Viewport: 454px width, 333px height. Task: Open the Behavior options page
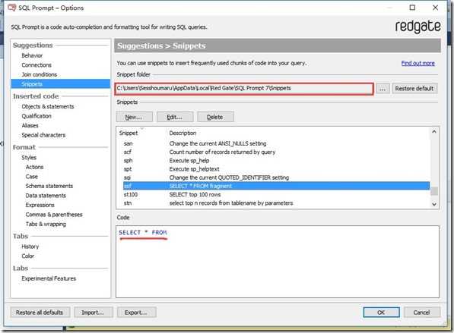pyautogui.click(x=32, y=55)
